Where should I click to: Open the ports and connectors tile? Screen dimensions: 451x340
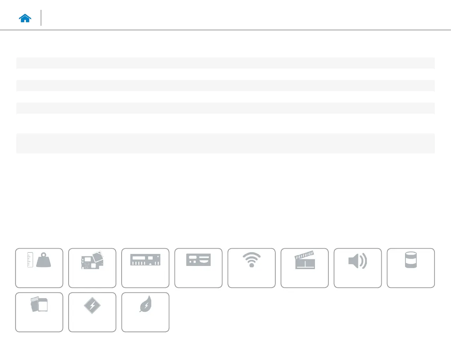pos(198,268)
